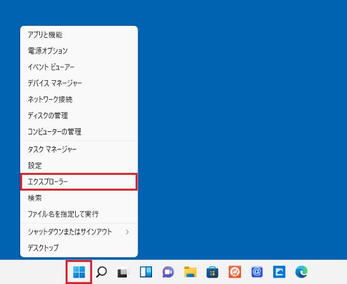Open the Windows Start button
This screenshot has width=347, height=284.
click(x=79, y=272)
